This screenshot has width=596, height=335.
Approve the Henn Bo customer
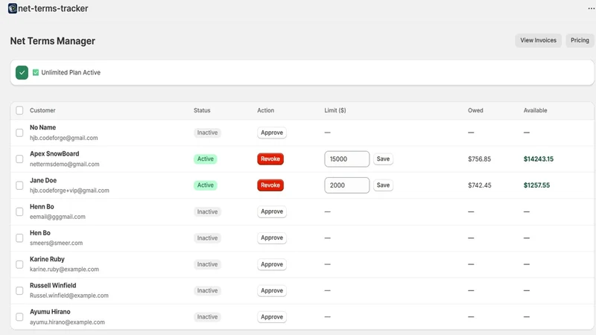(x=272, y=211)
